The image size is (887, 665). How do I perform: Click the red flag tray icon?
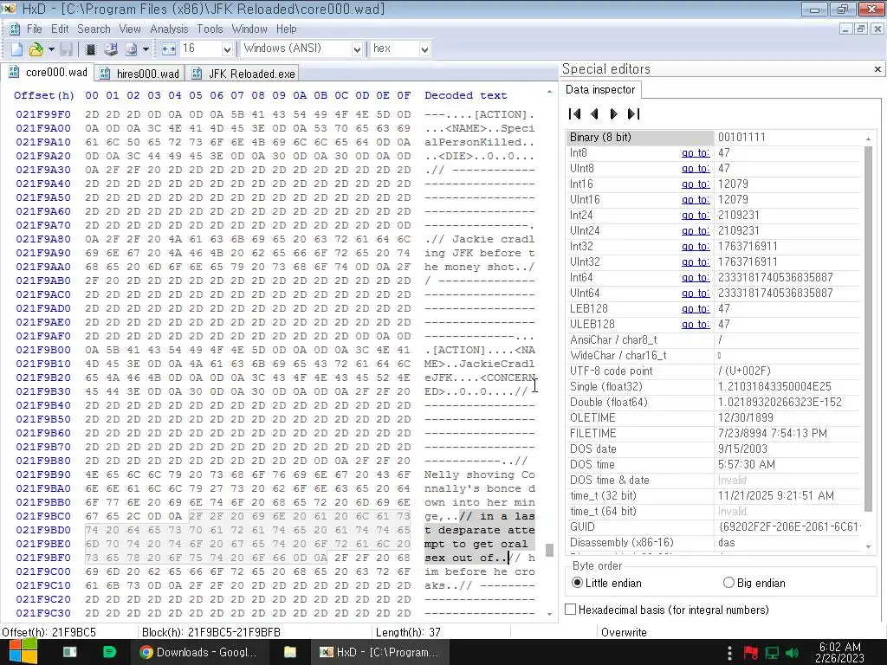click(x=751, y=653)
